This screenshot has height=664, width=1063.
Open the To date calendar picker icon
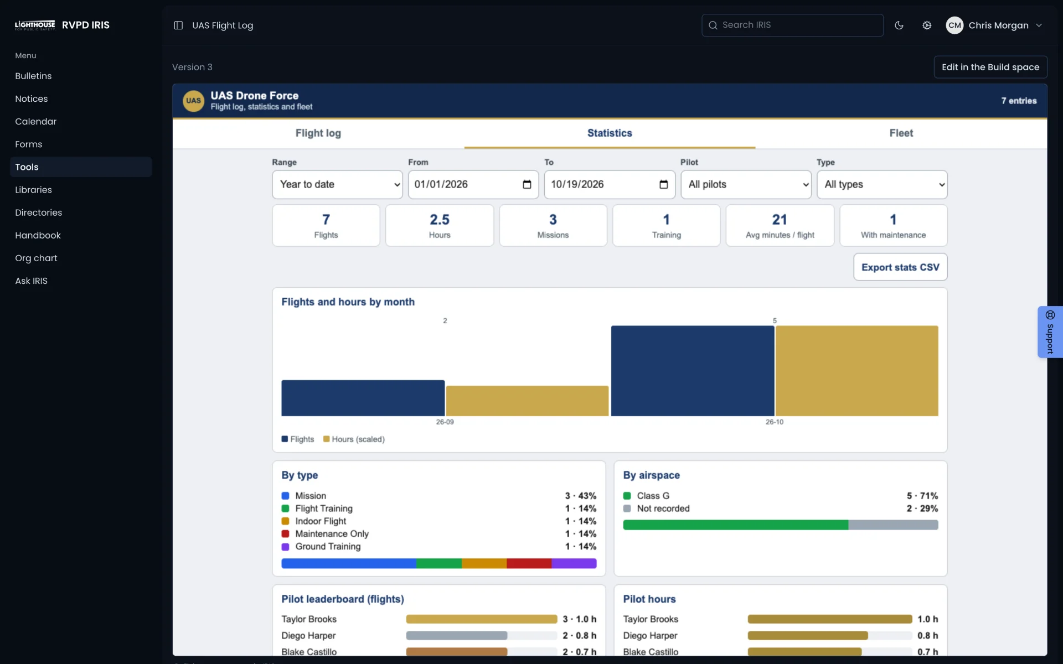pos(663,184)
